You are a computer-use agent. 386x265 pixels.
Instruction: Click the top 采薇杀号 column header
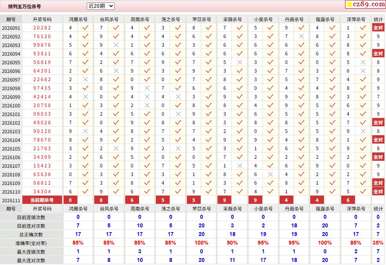pos(232,20)
